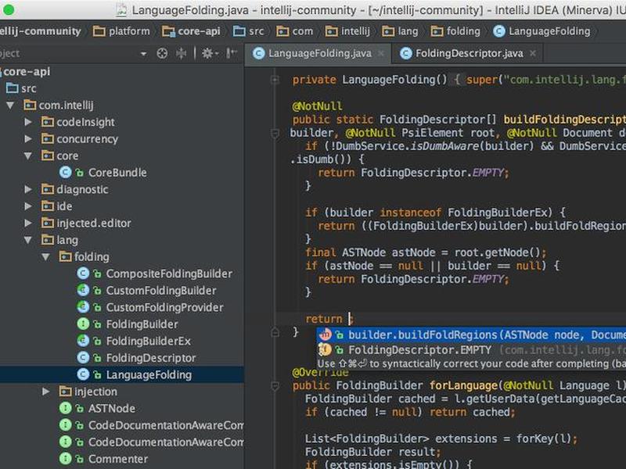626x469 pixels.
Task: Click lang breadcrumb in navigation bar
Action: coord(400,31)
